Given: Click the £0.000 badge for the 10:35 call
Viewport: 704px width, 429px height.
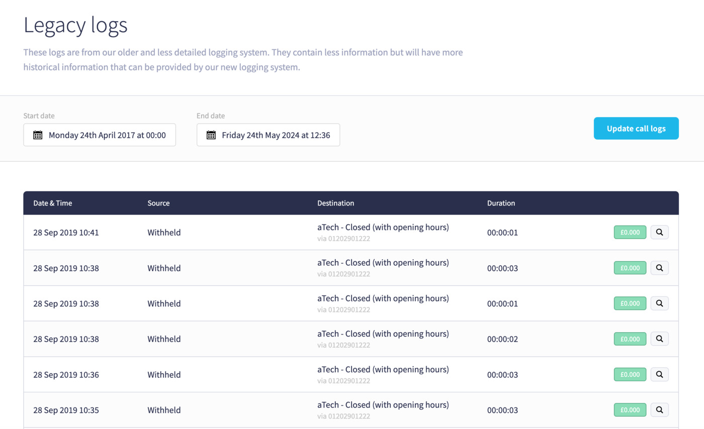Looking at the screenshot, I should tap(630, 410).
